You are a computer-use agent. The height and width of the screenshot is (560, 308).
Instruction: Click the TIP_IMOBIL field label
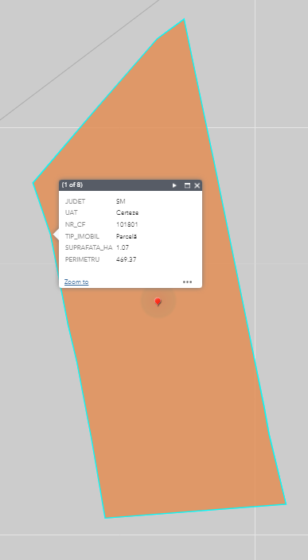tap(82, 236)
